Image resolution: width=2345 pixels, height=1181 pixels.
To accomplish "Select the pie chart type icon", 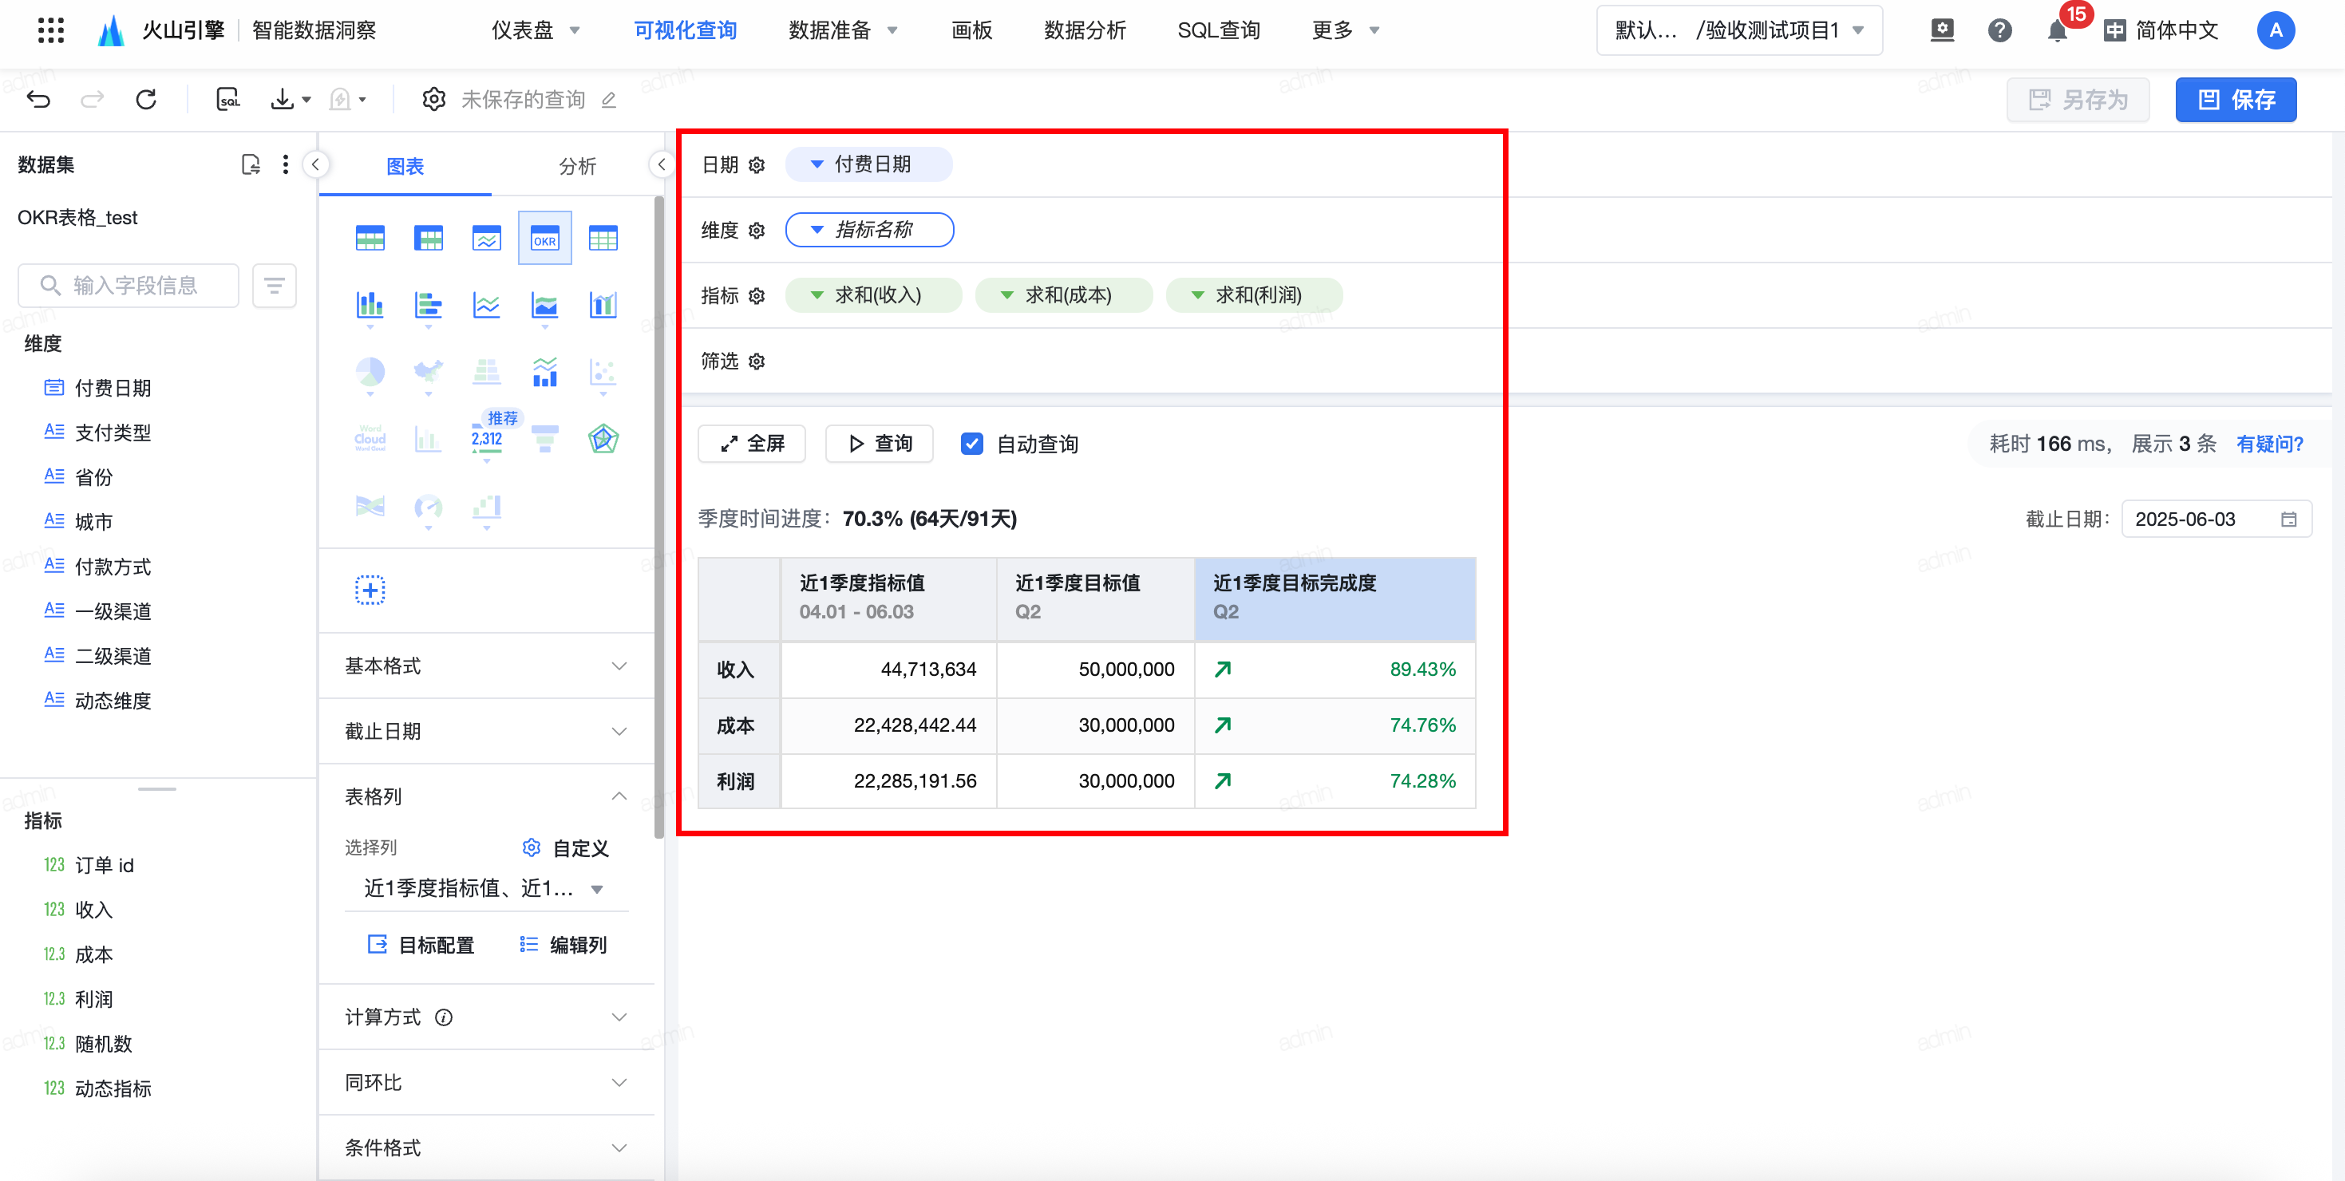I will pos(370,372).
